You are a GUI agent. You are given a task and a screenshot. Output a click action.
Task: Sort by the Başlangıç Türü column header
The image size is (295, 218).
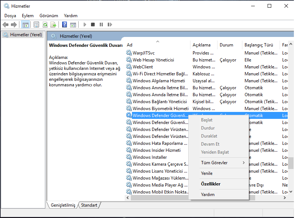pyautogui.click(x=261, y=45)
